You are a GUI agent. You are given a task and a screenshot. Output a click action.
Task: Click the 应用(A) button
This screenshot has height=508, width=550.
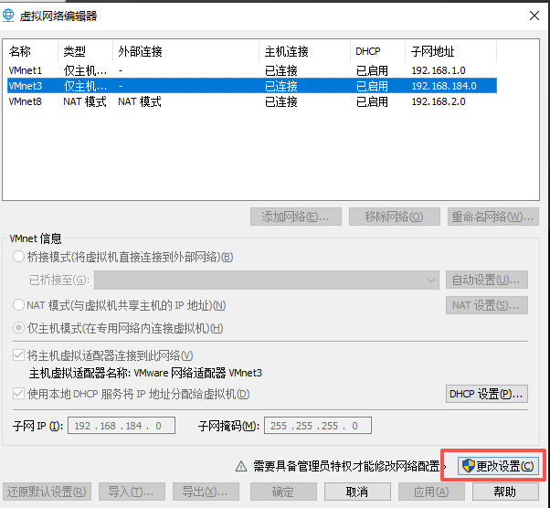(431, 492)
